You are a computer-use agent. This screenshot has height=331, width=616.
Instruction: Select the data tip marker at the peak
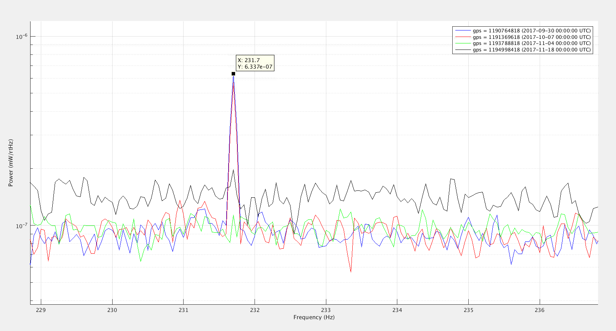(233, 74)
